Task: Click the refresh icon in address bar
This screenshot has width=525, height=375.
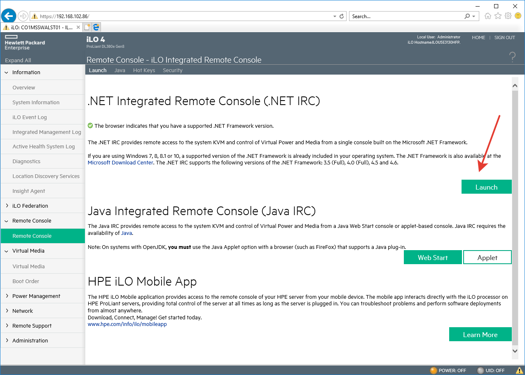Action: point(342,16)
